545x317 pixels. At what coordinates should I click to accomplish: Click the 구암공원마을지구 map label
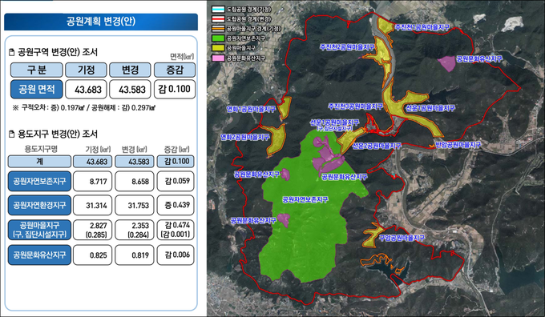(x=402, y=239)
